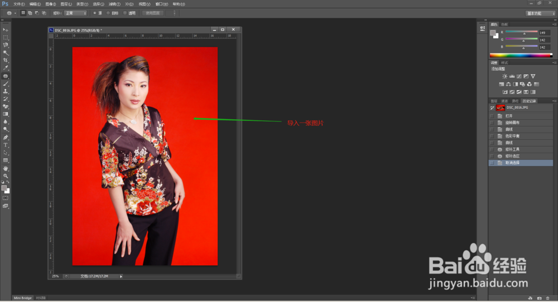The width and height of the screenshot is (558, 302).
Task: Set history brush source to 打开 state
Action: (492, 116)
